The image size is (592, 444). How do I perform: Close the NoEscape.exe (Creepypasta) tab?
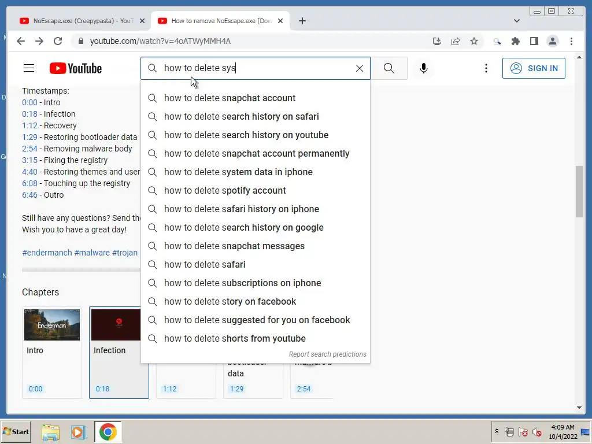pyautogui.click(x=142, y=21)
